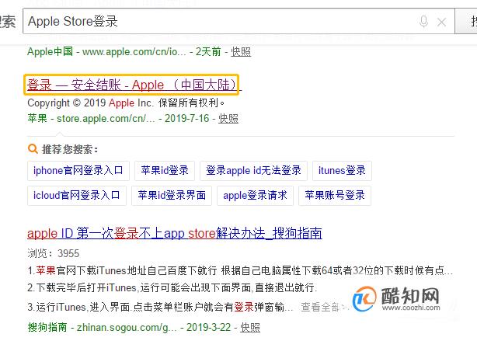Click Copyright © 2019 Apple Inc. snippet
This screenshot has height=341, width=477.
click(126, 103)
